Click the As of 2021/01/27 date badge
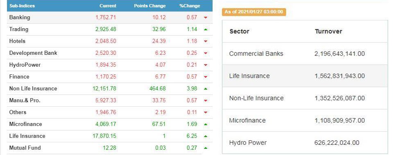This screenshot has width=401, height=155. [x=254, y=12]
